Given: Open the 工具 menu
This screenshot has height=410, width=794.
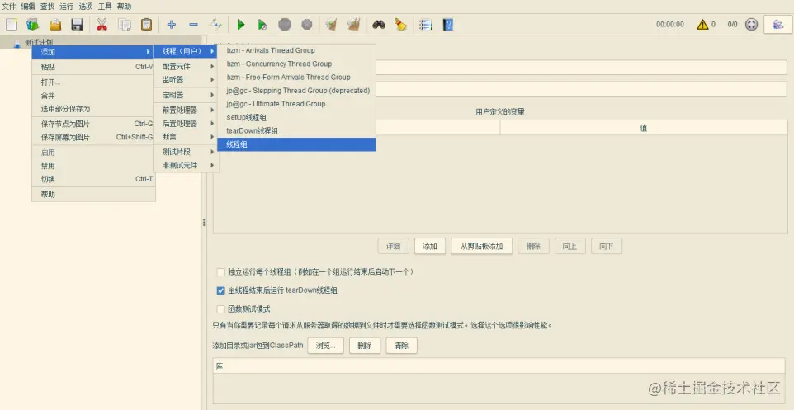Looking at the screenshot, I should [105, 7].
